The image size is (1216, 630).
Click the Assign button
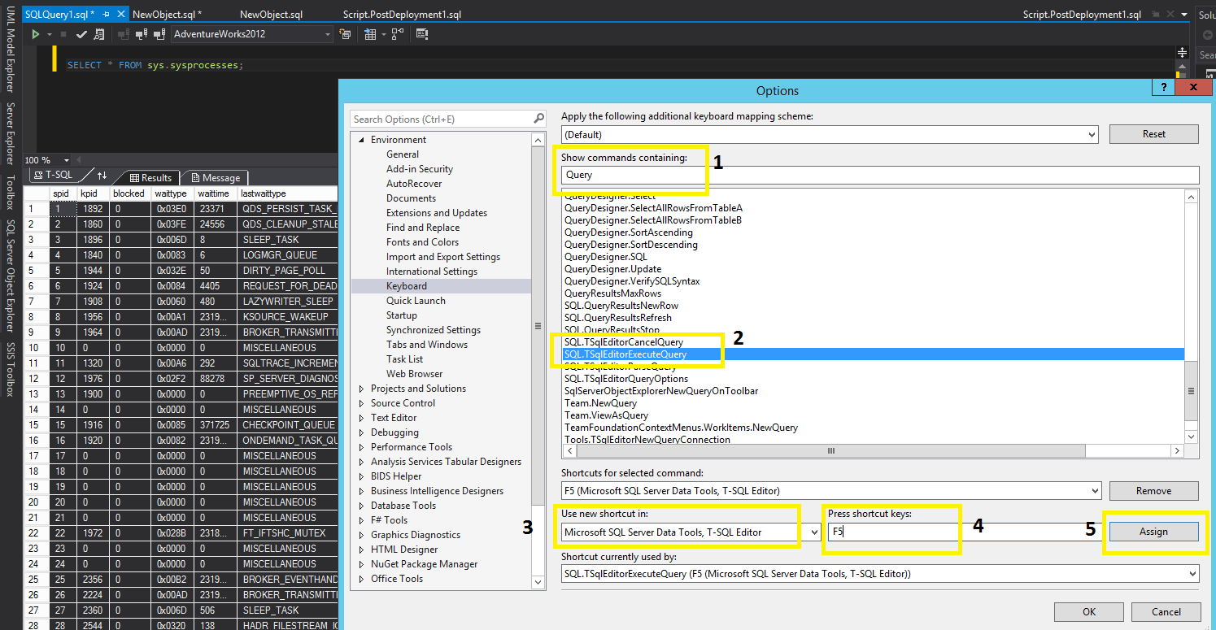coord(1153,531)
